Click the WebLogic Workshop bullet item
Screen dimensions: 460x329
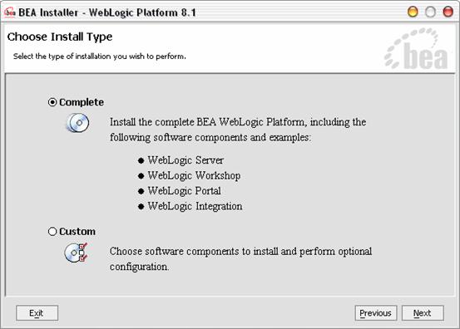(194, 175)
